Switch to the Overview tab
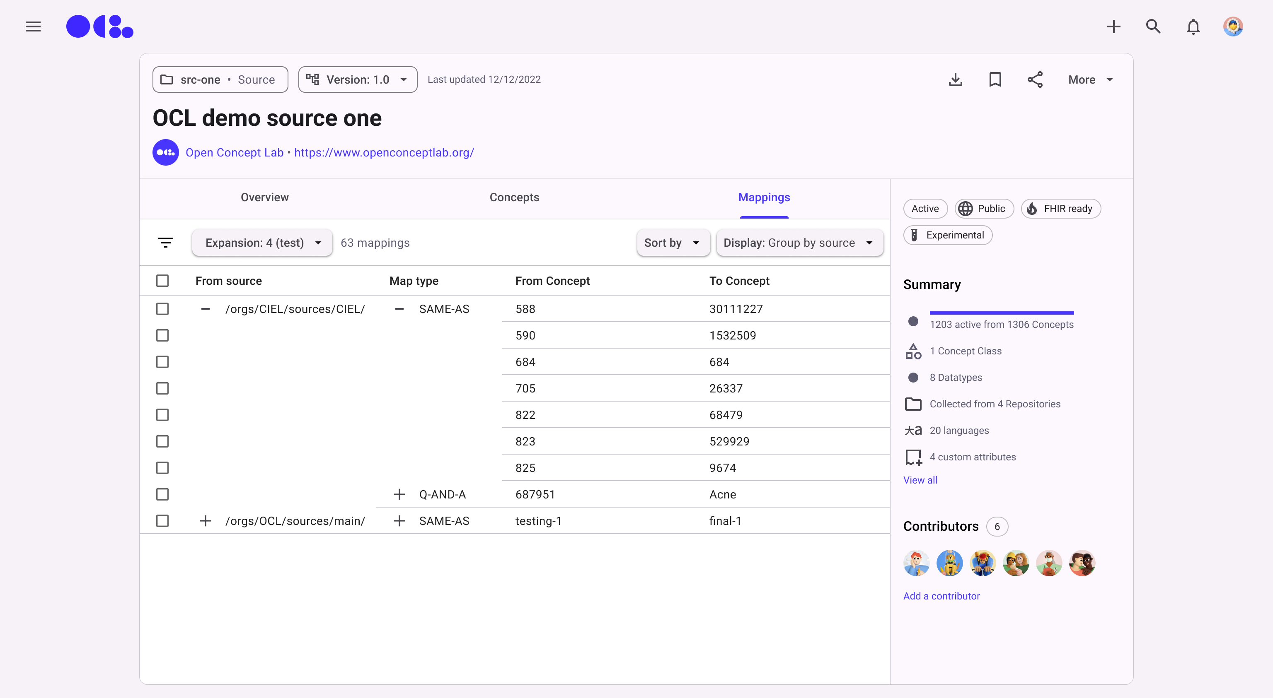Screen dimensions: 1273x698 264,197
